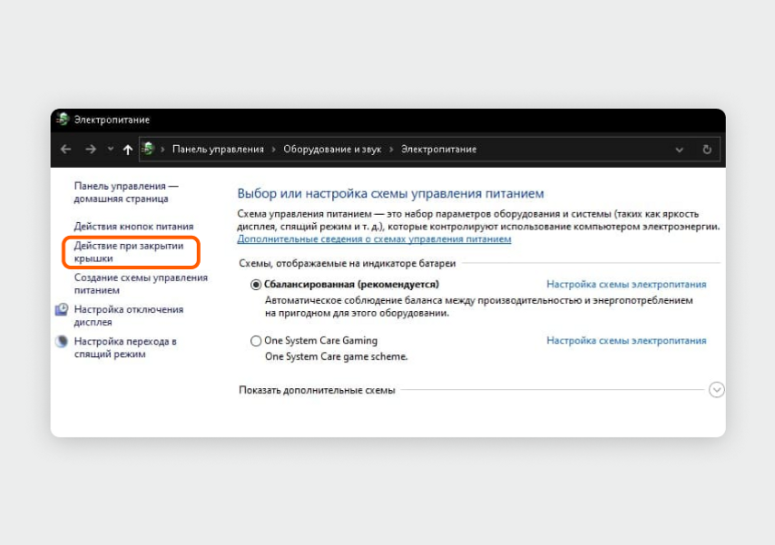Screen dimensions: 775x545
Task: Expand address bar history dropdown
Action: (680, 150)
